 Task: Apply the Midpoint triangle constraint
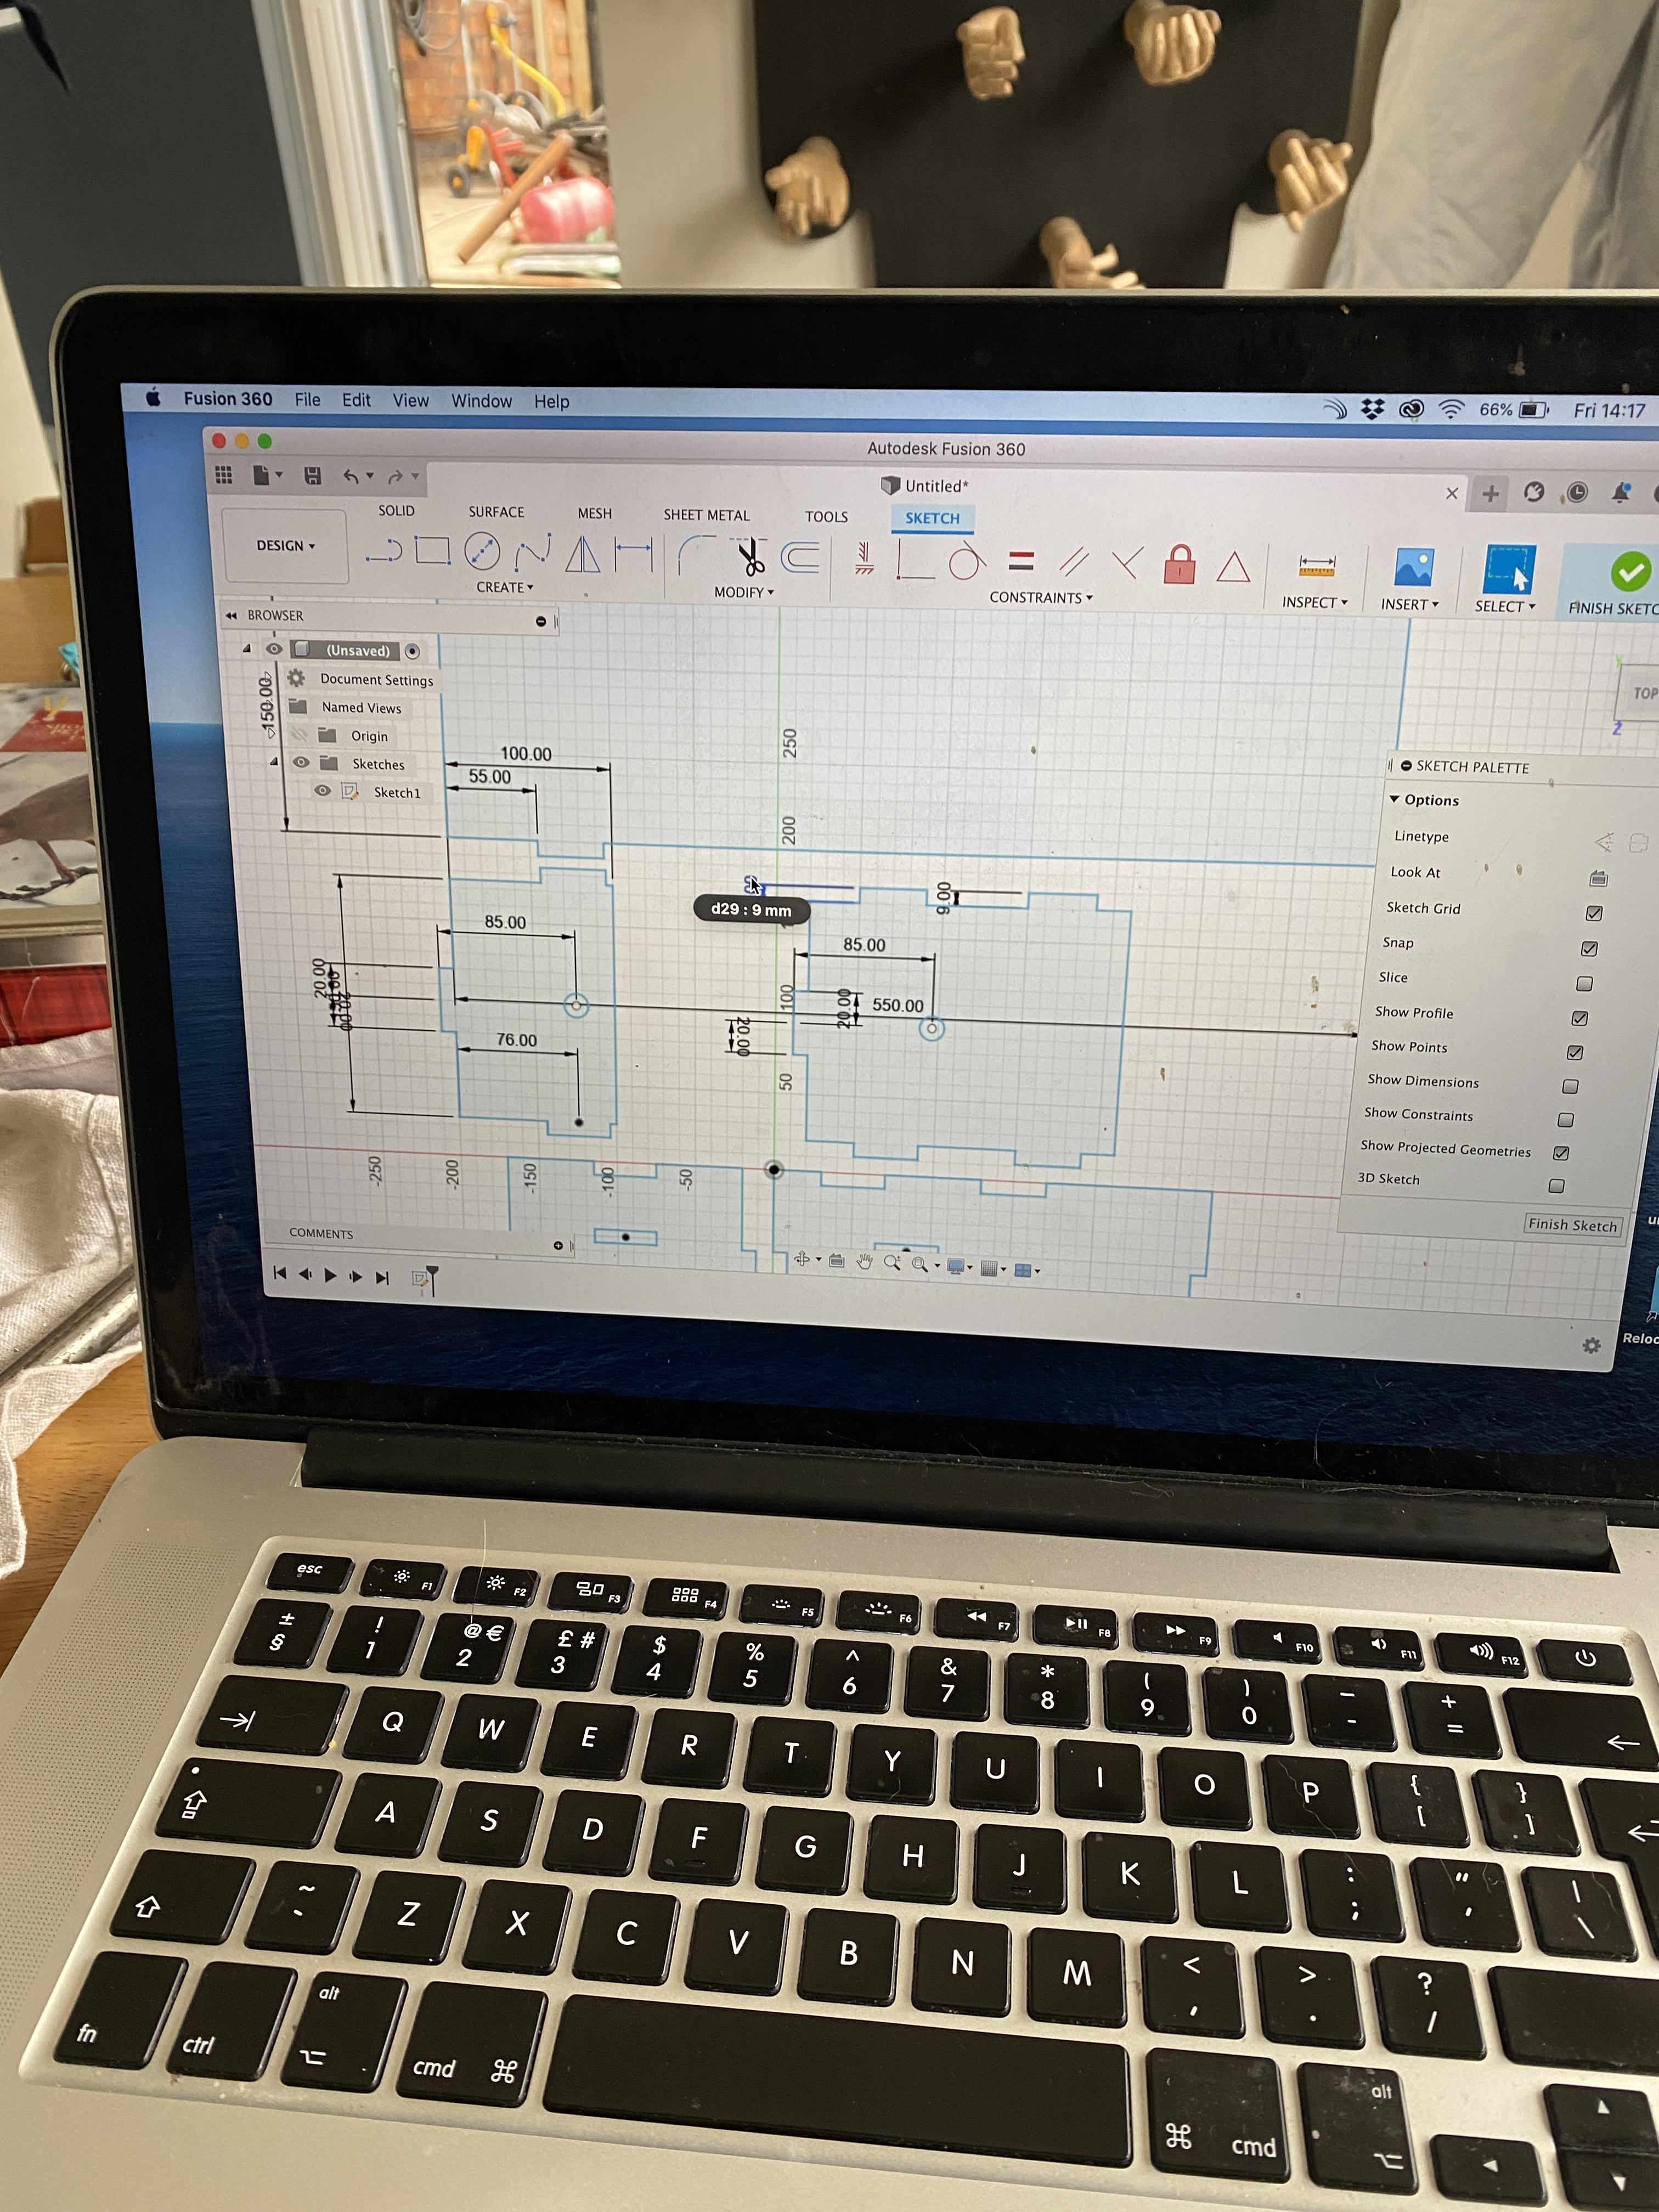(1233, 567)
